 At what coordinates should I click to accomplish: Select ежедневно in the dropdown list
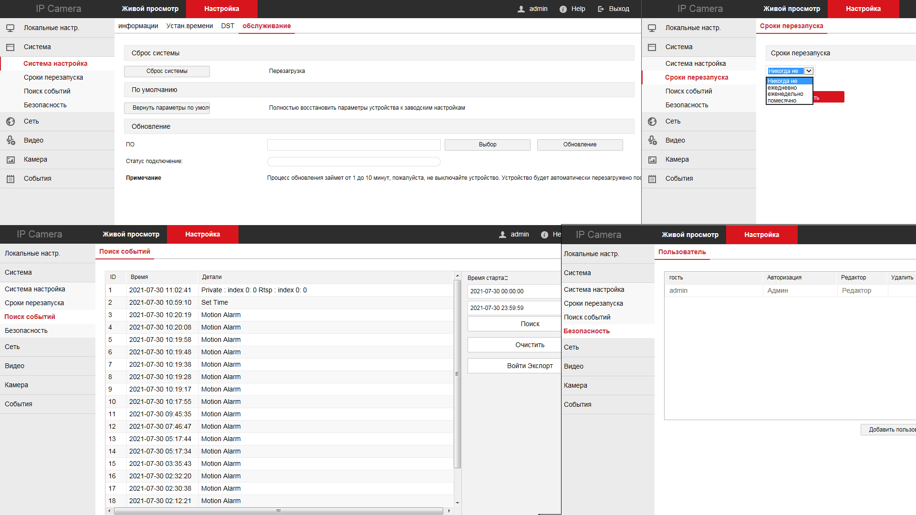coord(782,88)
